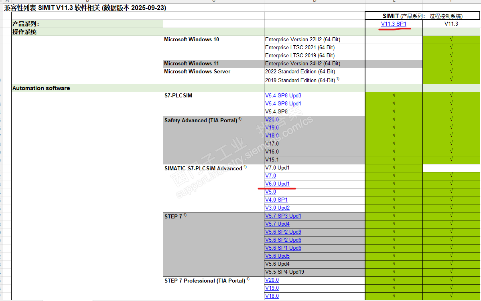481x301 pixels.
Task: Select the 'Microsoft Windows 10' cell
Action: click(x=213, y=48)
